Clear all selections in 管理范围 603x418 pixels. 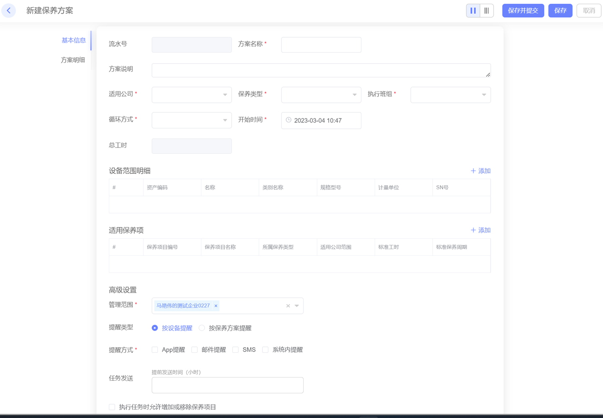click(x=288, y=306)
